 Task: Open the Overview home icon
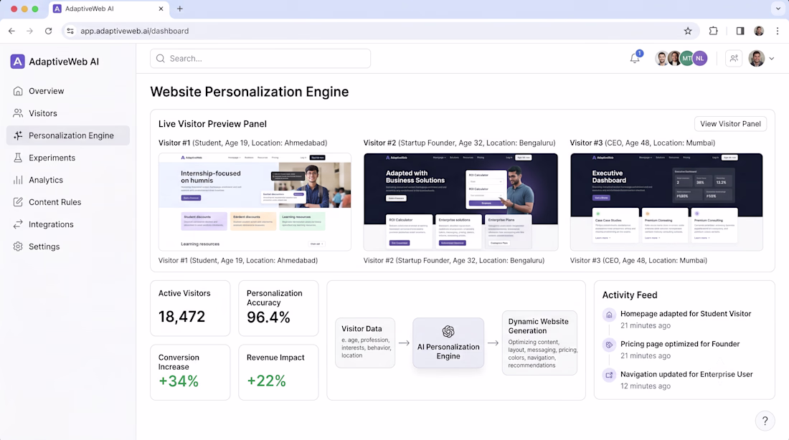[18, 91]
